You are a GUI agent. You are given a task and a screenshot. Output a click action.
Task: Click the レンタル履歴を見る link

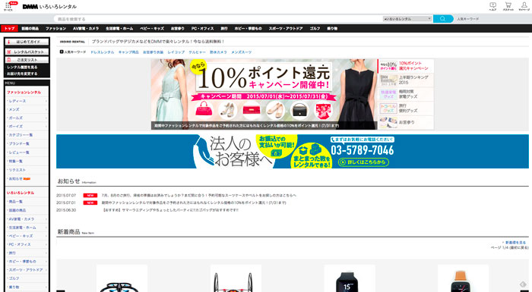tap(22, 67)
